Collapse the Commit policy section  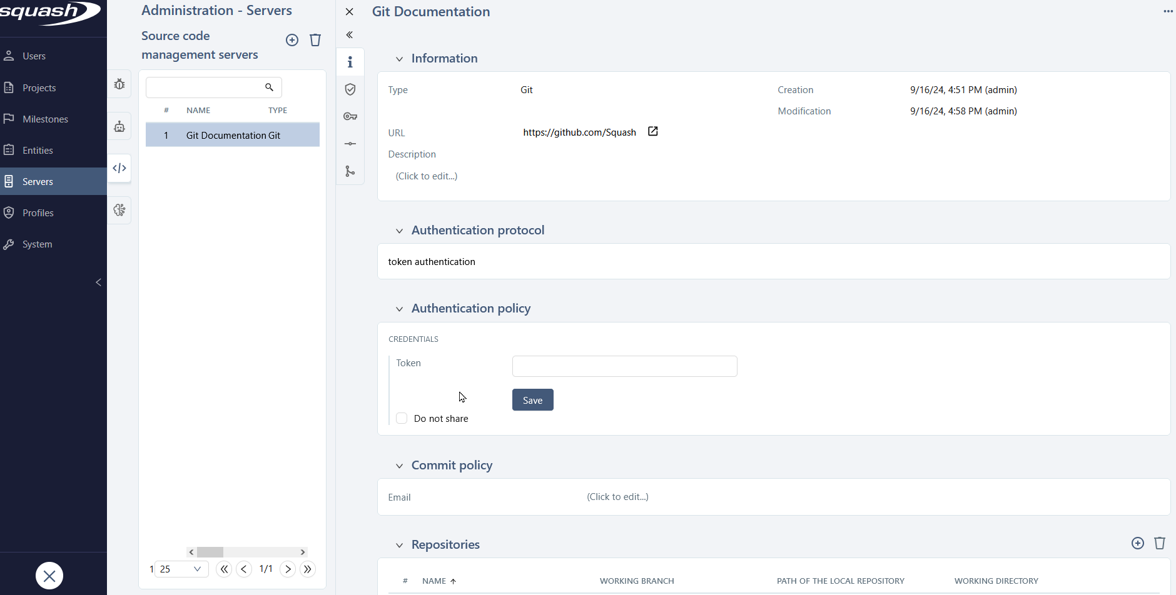[x=399, y=466]
